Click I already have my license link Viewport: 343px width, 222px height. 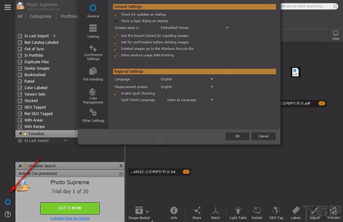tap(70, 218)
